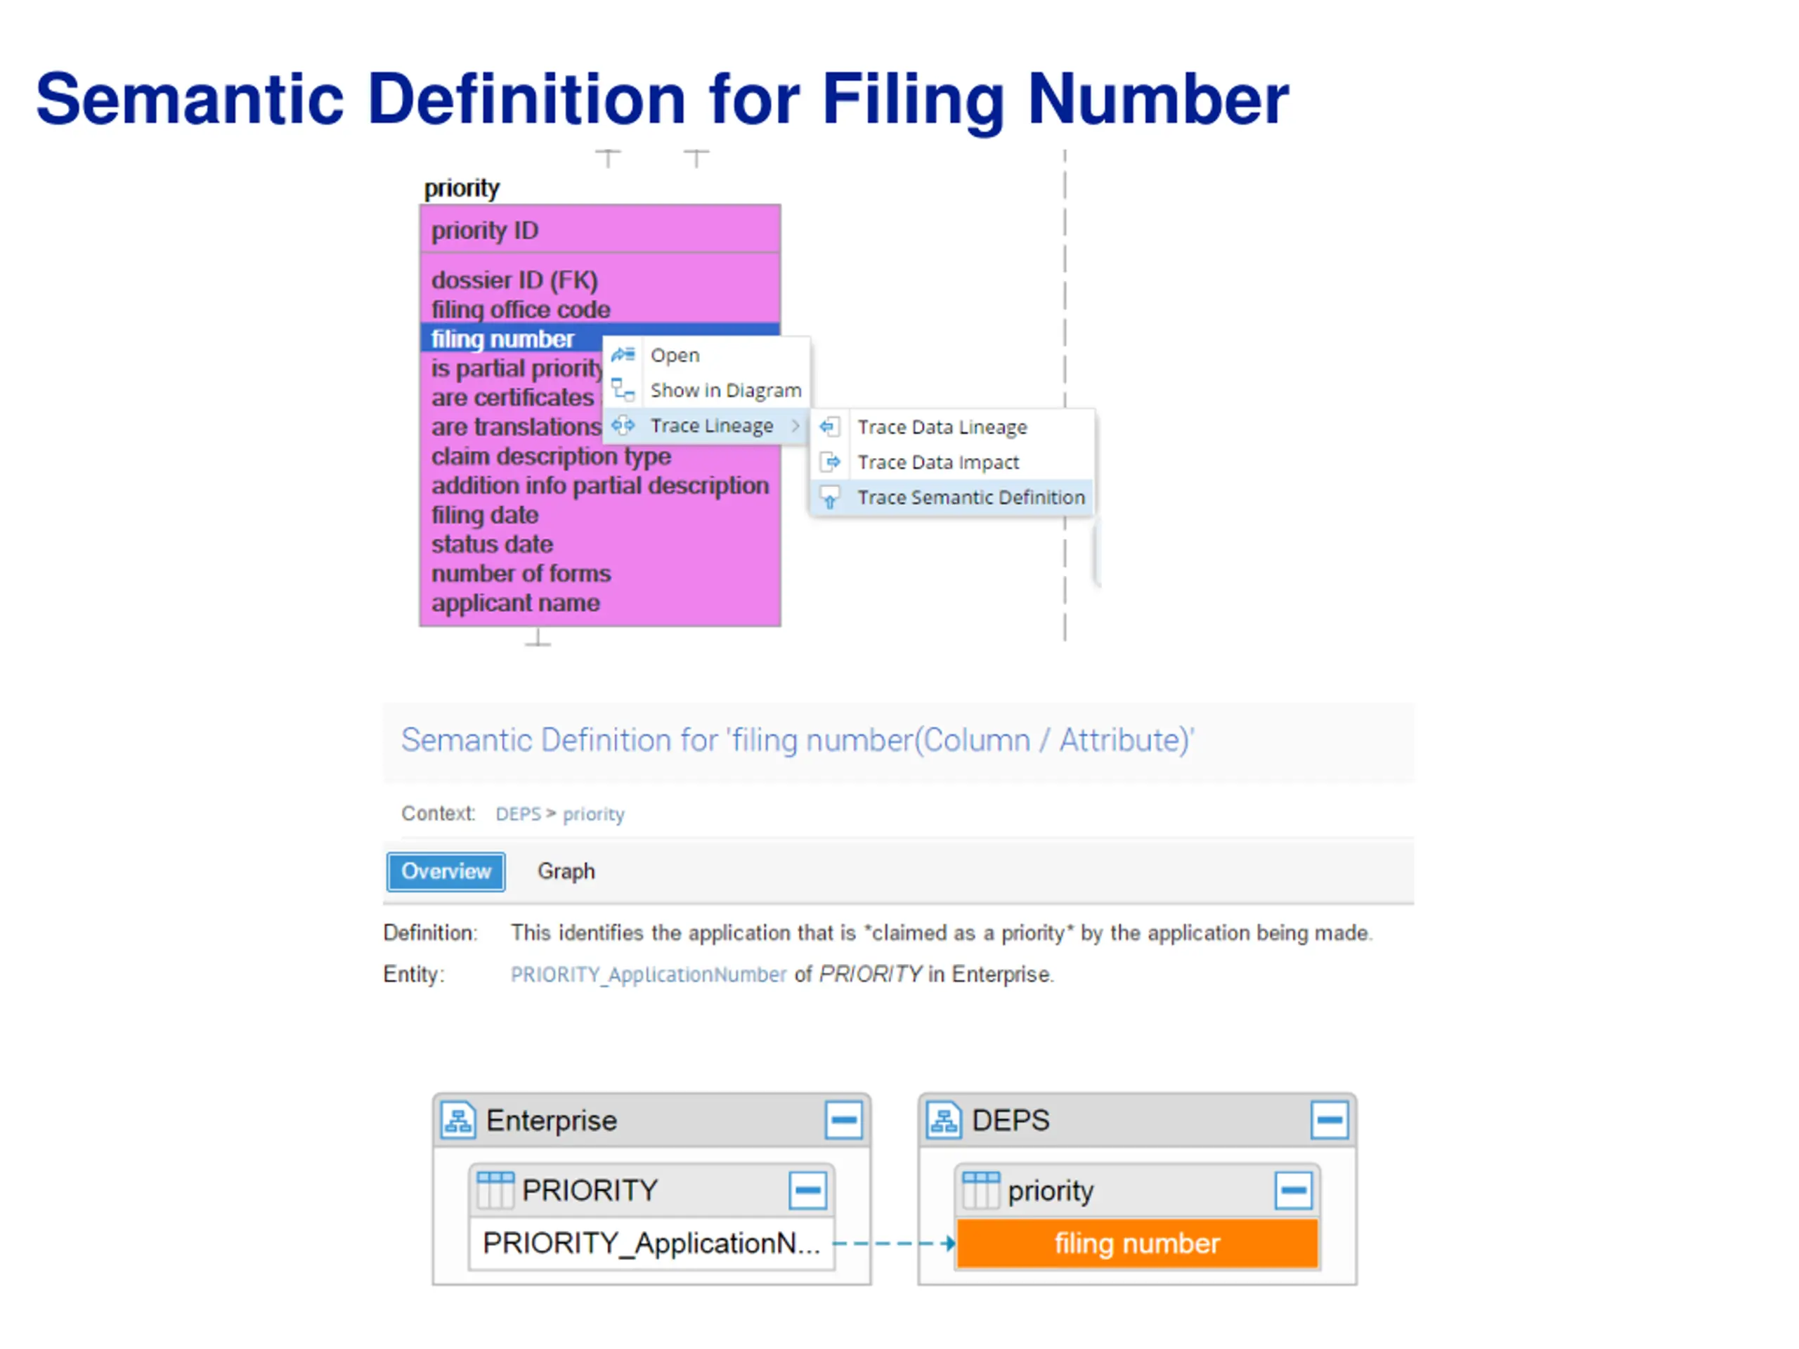Click the DEPS model icon
Screen dimensions: 1799x1349
pos(943,1121)
